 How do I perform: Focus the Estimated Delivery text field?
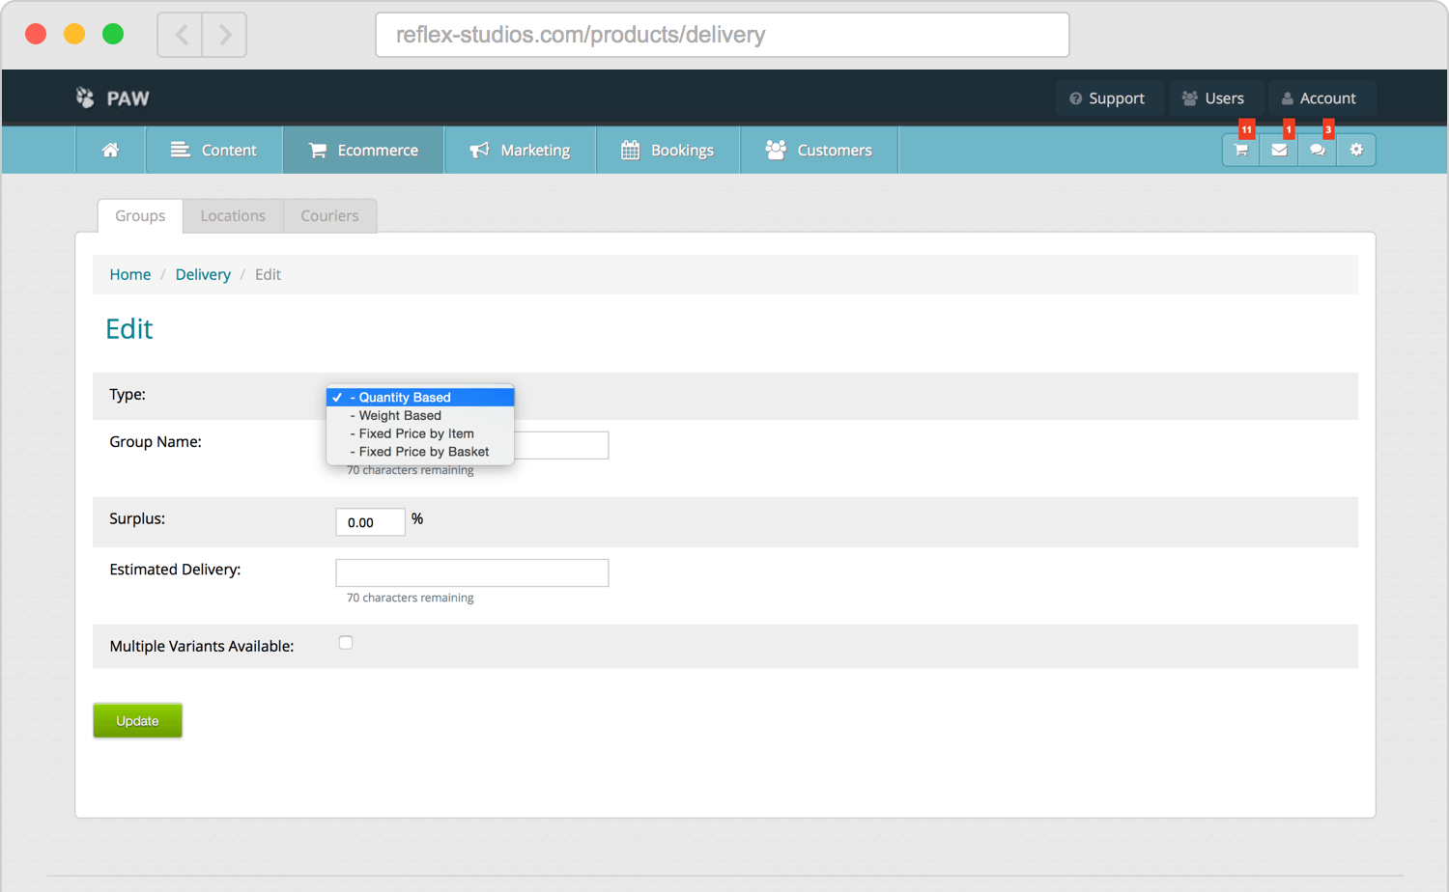click(471, 572)
